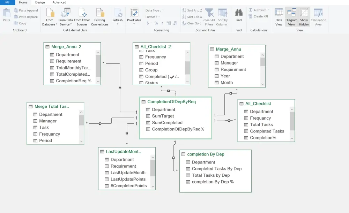Viewport: 349px width, 213px height.
Task: Open the Advanced ribbon tab
Action: tap(59, 2)
